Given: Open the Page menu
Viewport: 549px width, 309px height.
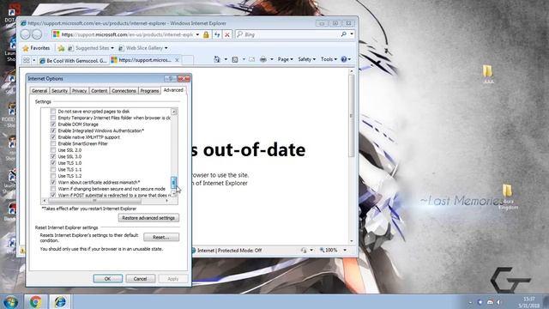Looking at the screenshot, I should (x=285, y=59).
